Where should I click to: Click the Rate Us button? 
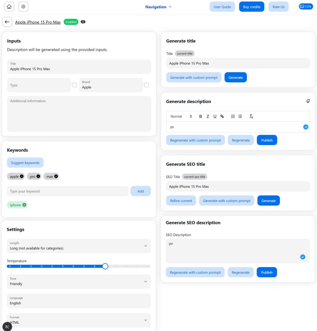point(278,7)
